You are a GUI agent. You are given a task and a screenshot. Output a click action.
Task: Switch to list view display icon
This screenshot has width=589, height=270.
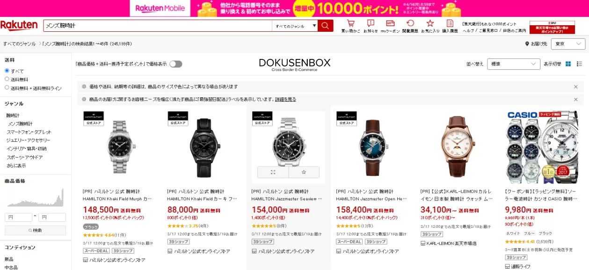tap(579, 64)
